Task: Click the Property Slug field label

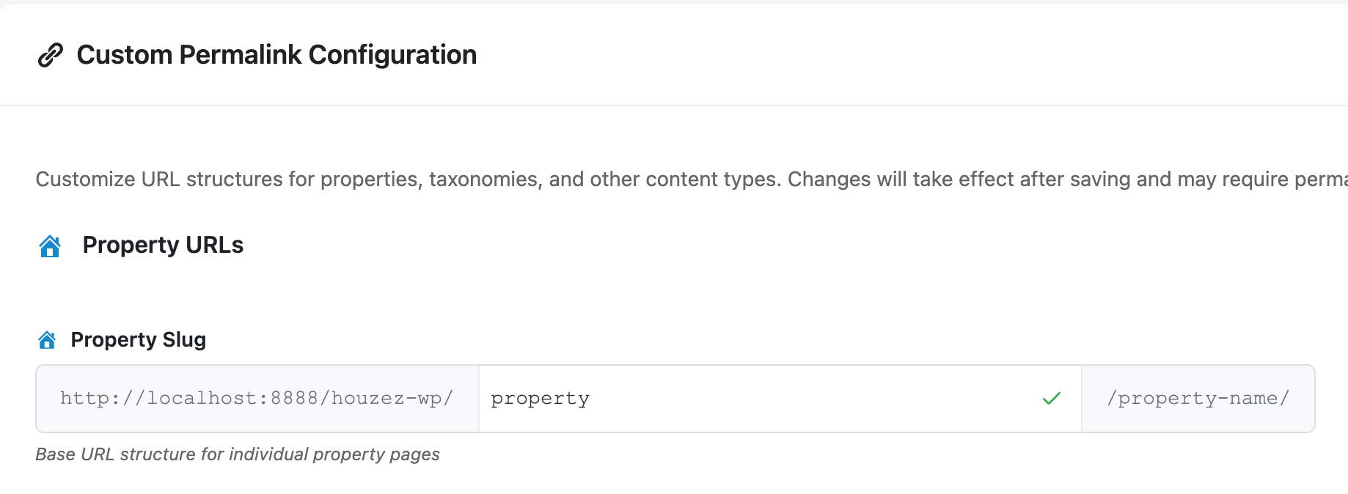Action: [x=139, y=340]
